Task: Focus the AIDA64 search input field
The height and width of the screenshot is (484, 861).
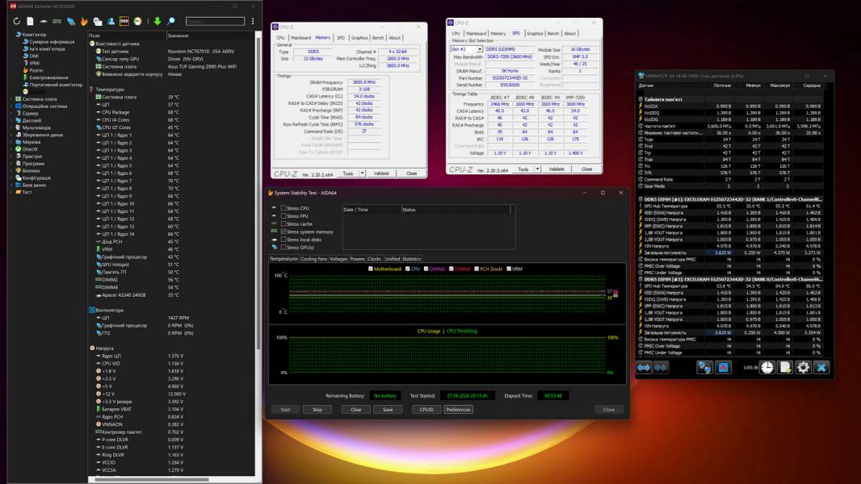Action: coord(215,21)
